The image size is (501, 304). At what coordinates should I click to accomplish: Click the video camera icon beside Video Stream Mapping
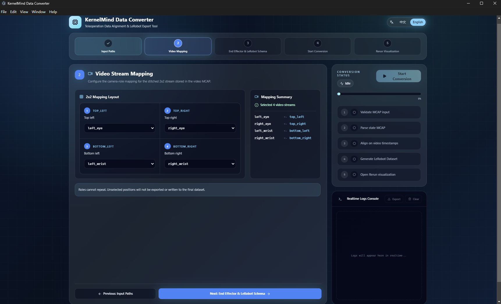click(90, 74)
